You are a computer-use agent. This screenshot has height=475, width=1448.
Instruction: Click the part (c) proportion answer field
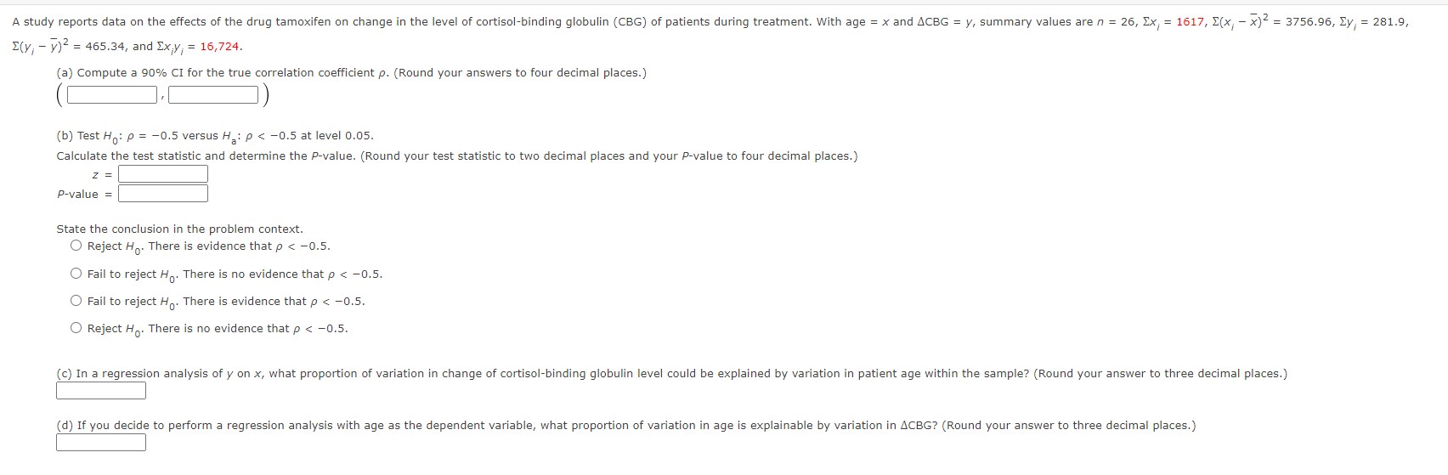[101, 391]
